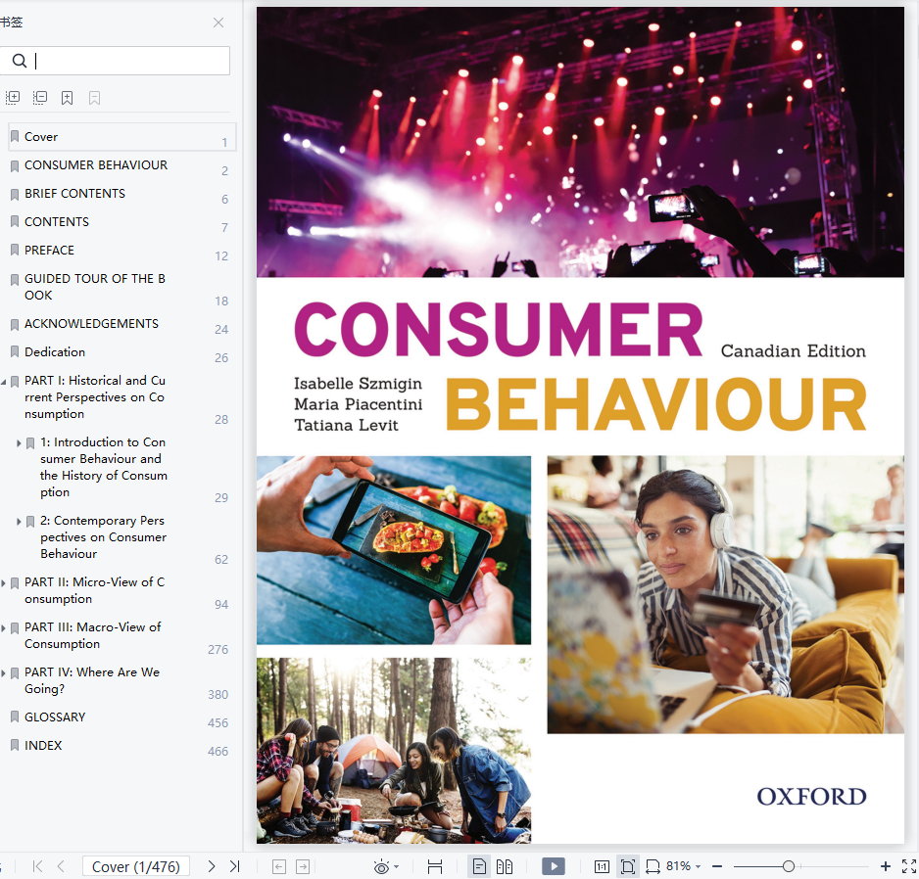Expand PART II Micro-View bookmark

(4, 583)
